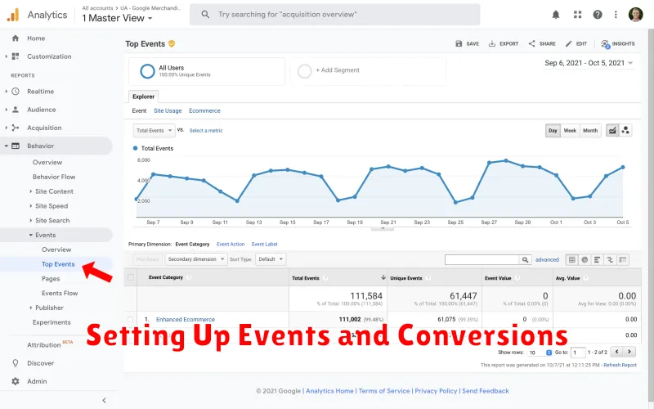This screenshot has width=654, height=409.
Task: Open Top Events in sidebar
Action: [58, 264]
